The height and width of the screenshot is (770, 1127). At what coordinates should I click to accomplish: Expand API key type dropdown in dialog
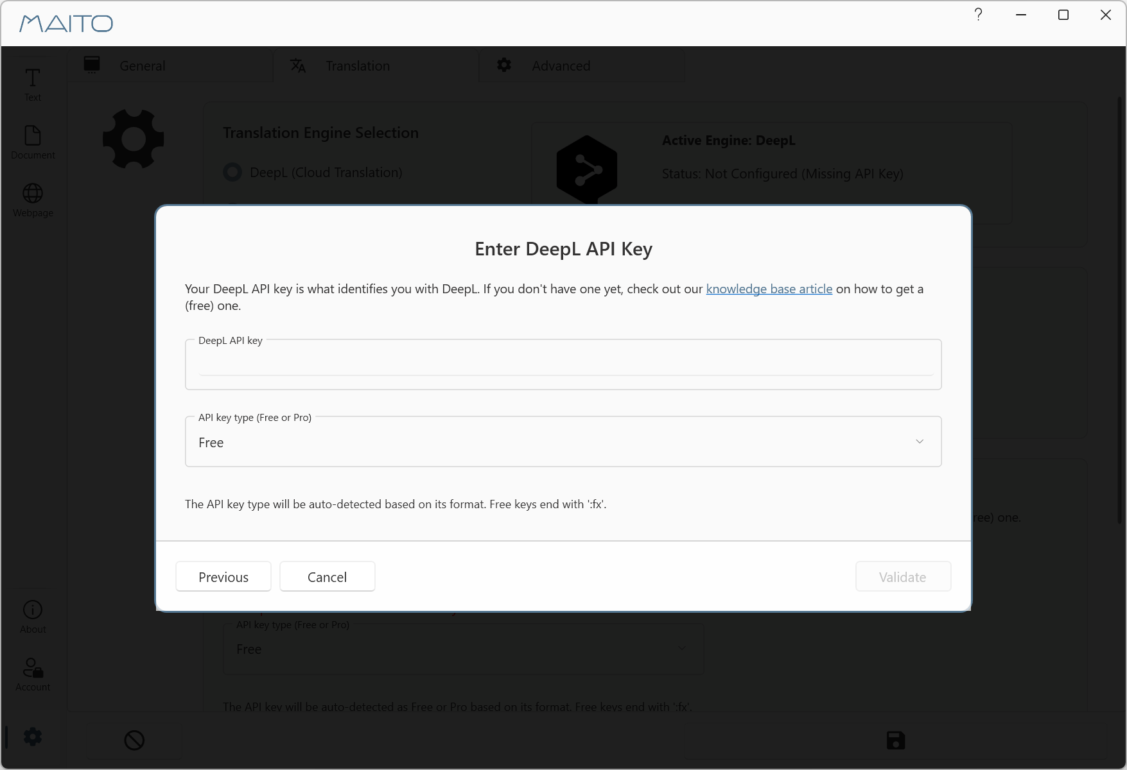(x=563, y=441)
